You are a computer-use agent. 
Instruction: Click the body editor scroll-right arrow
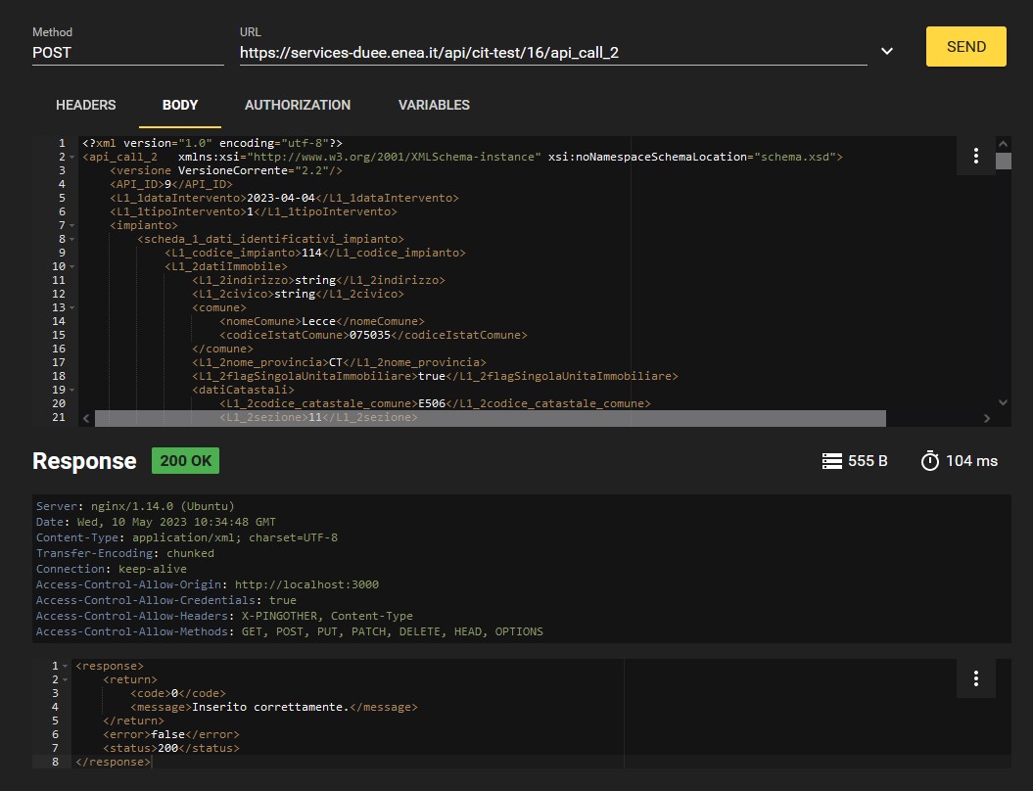(986, 418)
